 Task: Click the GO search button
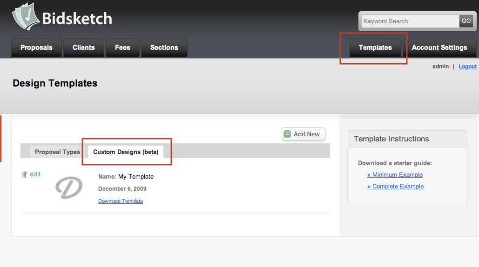click(466, 21)
